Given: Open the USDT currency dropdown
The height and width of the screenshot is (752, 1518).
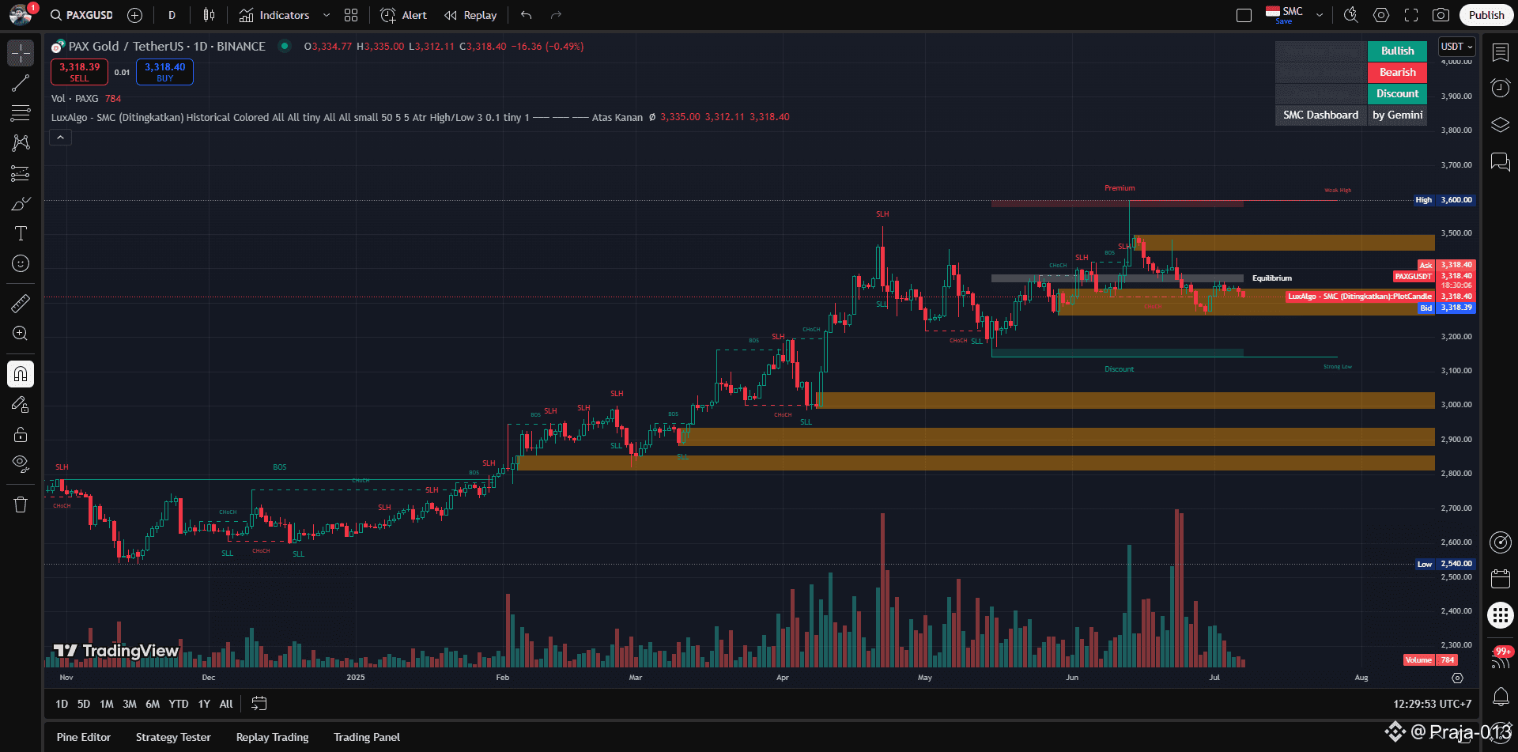Looking at the screenshot, I should 1456,47.
